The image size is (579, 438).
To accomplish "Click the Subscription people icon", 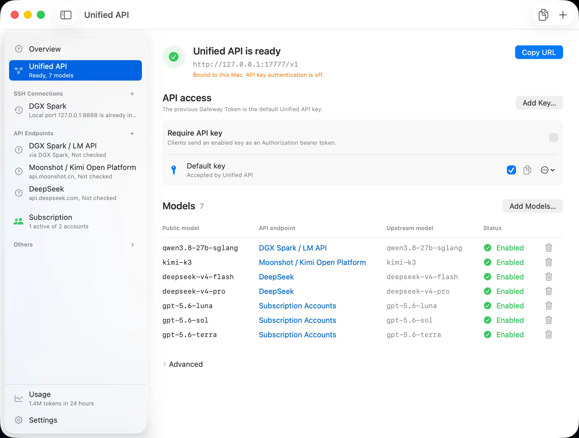I will 19,221.
